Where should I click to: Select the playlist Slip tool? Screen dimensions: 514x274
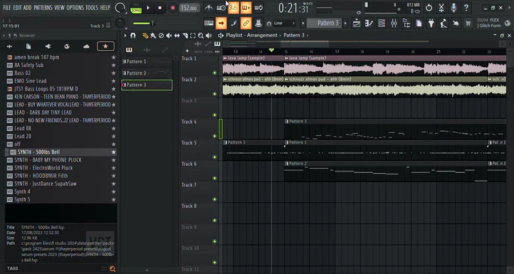pyautogui.click(x=176, y=35)
